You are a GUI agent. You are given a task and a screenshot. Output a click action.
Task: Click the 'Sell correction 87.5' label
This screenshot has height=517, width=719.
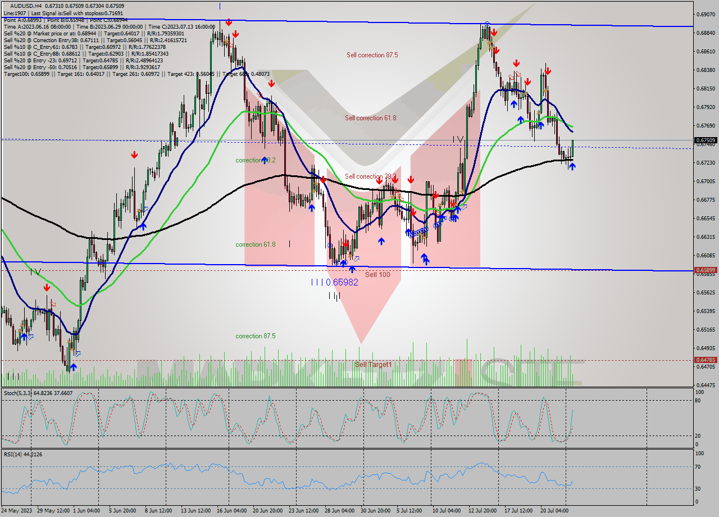372,55
